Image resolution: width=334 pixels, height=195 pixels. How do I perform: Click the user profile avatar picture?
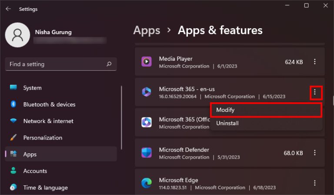point(17,35)
